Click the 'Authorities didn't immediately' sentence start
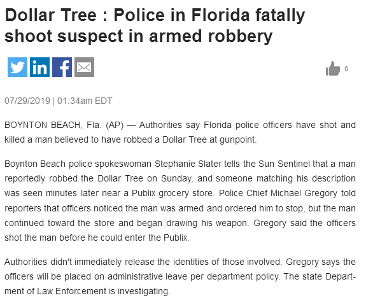366x305 pixels. coord(63,262)
